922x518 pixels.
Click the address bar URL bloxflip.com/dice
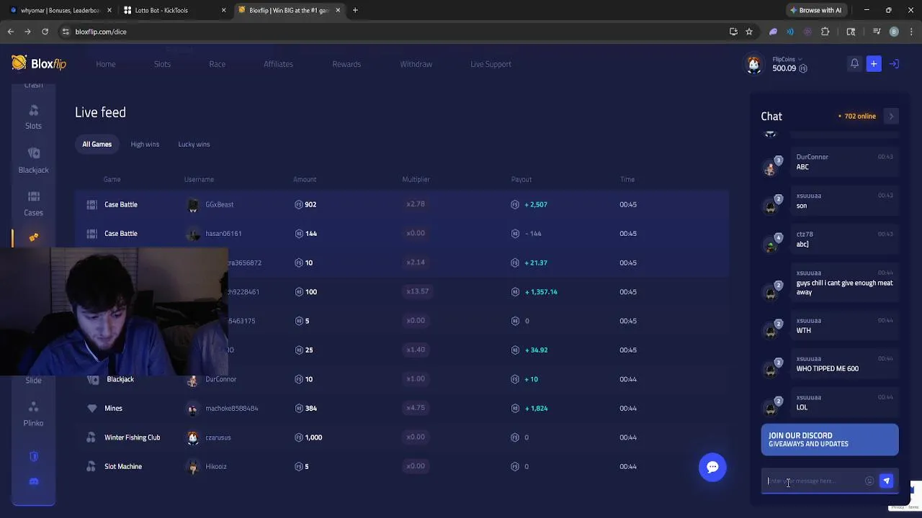[101, 32]
